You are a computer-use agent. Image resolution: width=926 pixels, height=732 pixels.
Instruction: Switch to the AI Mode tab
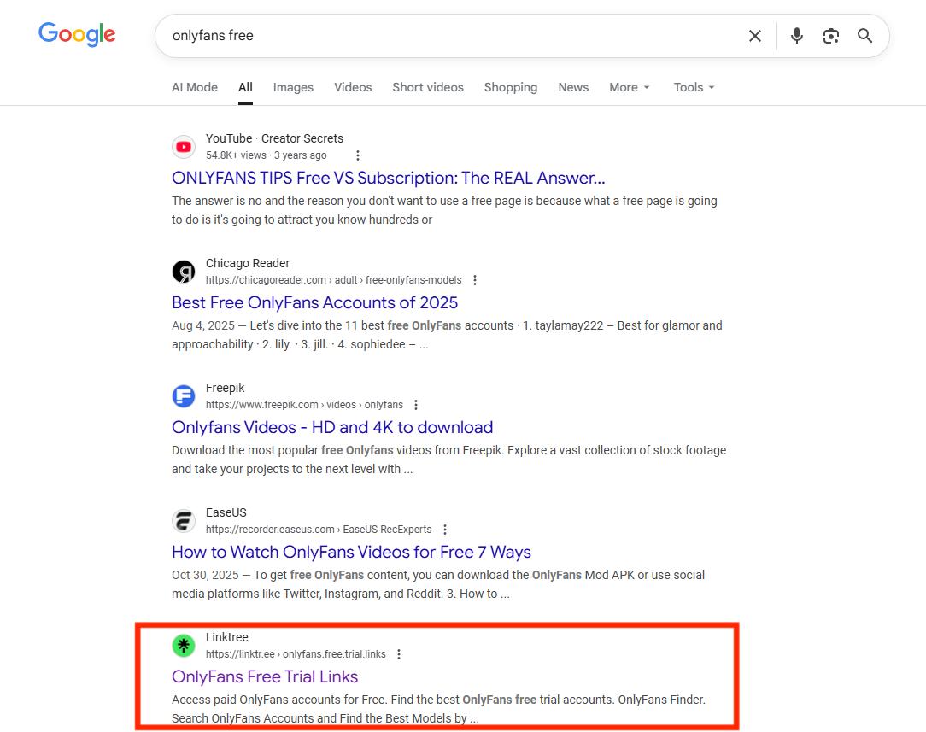tap(195, 87)
